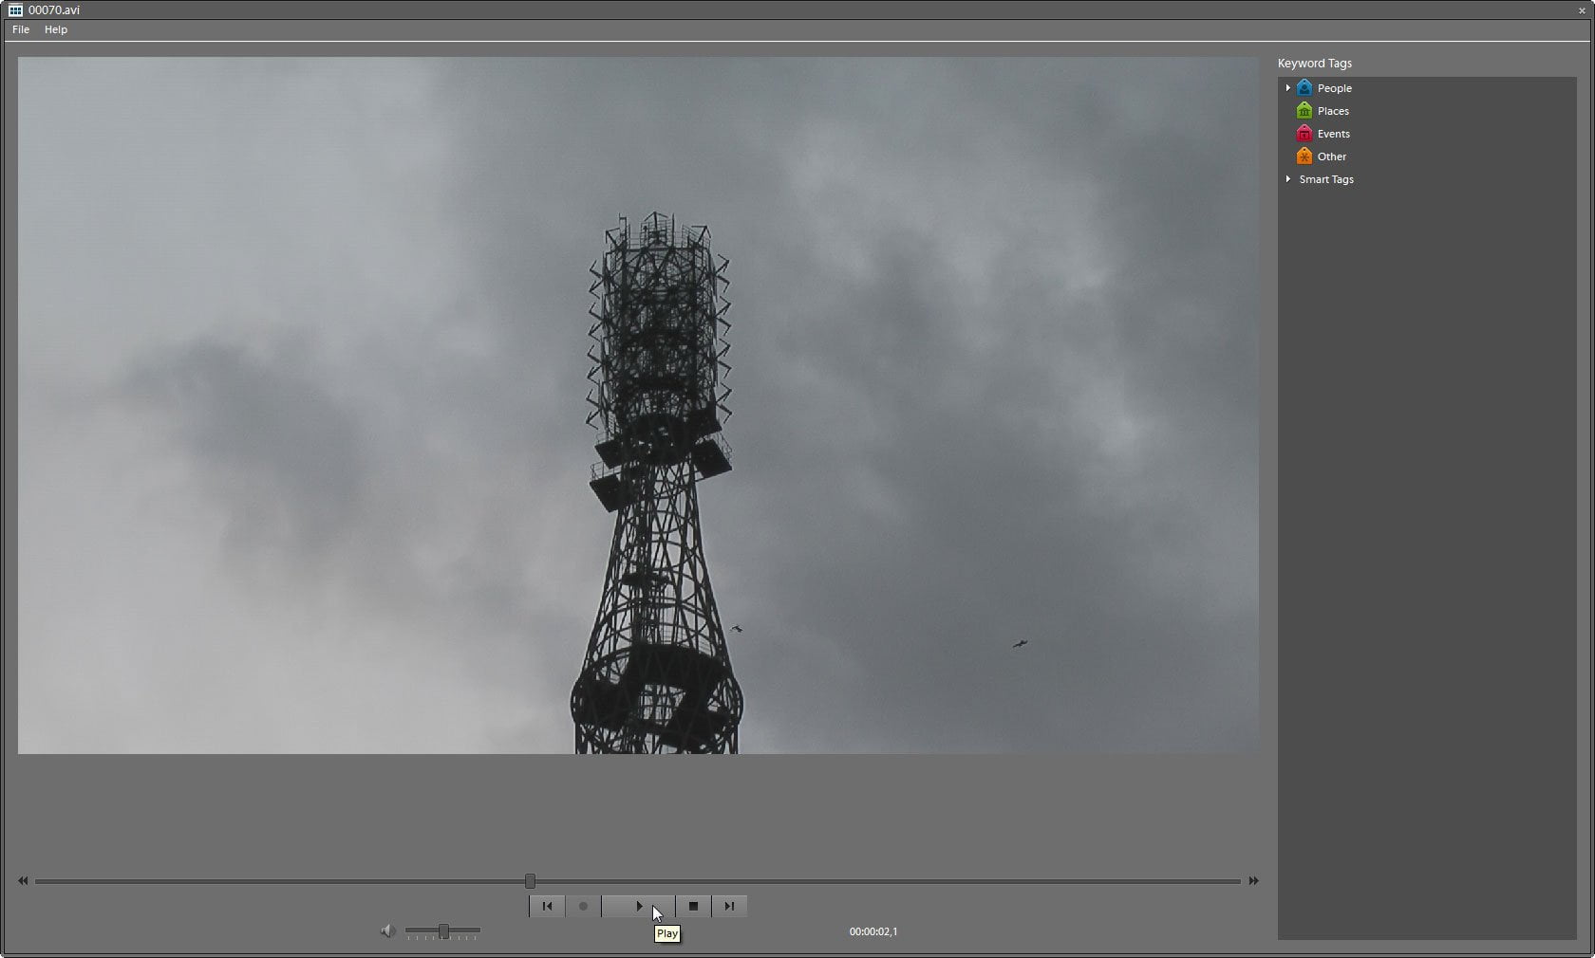Select the blue People tag icon
1595x958 pixels.
pos(1304,88)
